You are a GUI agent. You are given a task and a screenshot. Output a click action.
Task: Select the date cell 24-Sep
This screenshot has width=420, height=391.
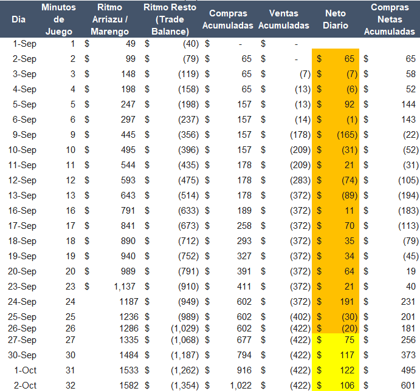[x=22, y=302]
